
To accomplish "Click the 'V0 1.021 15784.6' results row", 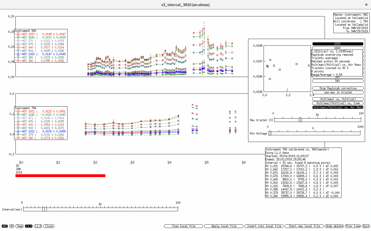I will pyautogui.click(x=302, y=166).
